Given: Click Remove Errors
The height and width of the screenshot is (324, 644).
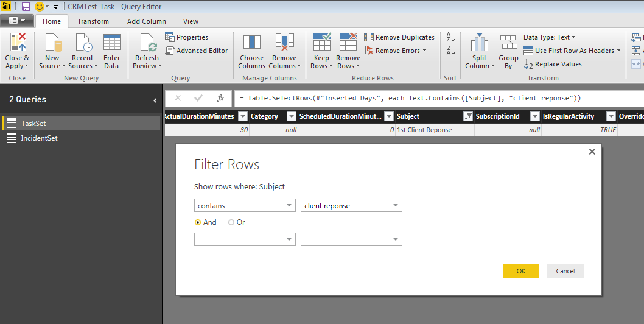Looking at the screenshot, I should click(395, 51).
